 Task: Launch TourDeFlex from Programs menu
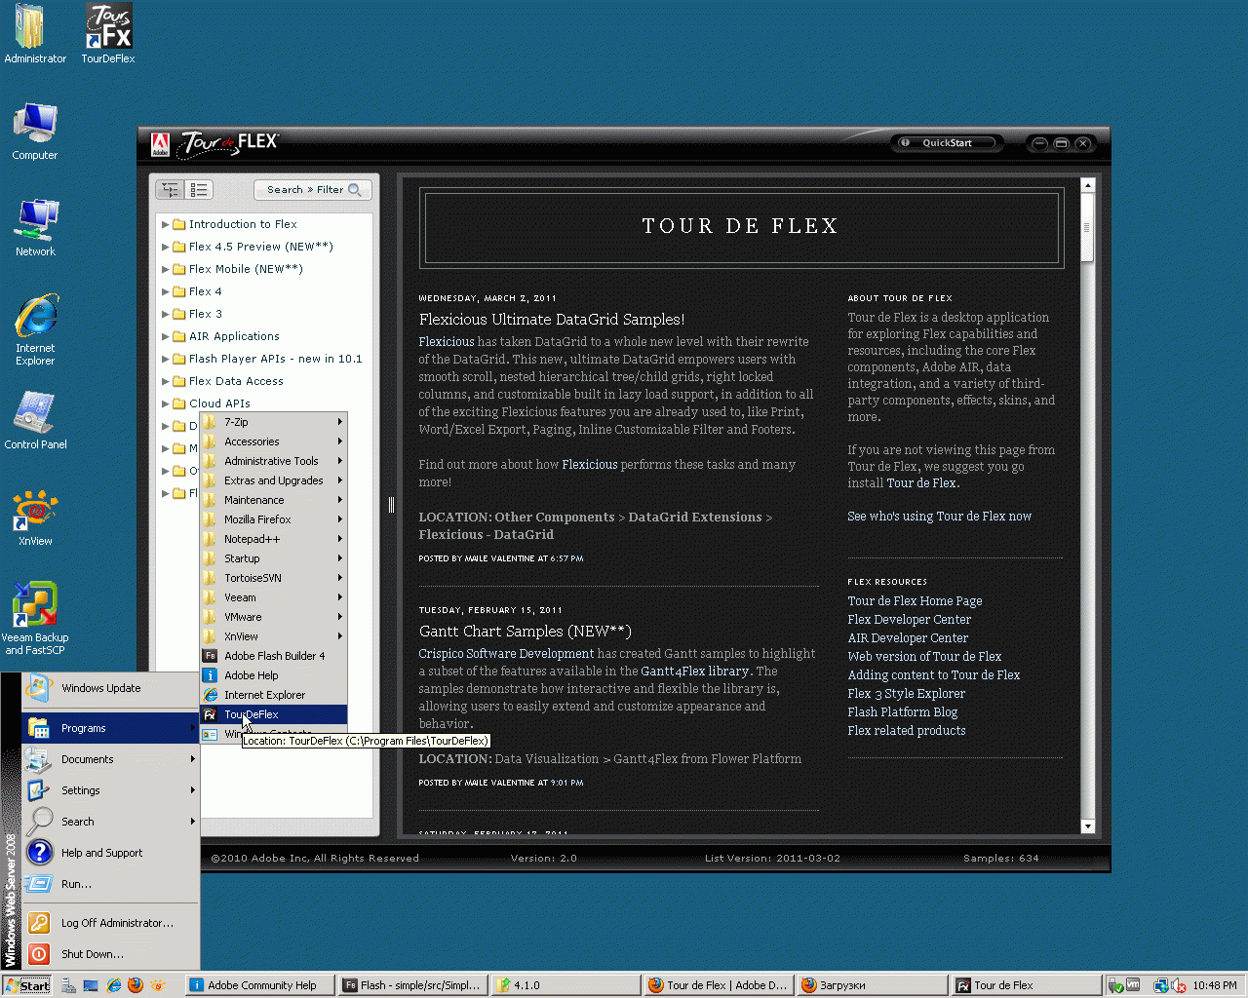273,714
